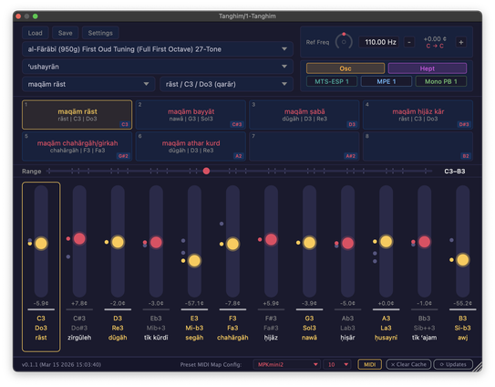Viewport: 495px width, 387px height.
Task: Select preset slot 3 maqām ṣabā
Action: 304,115
